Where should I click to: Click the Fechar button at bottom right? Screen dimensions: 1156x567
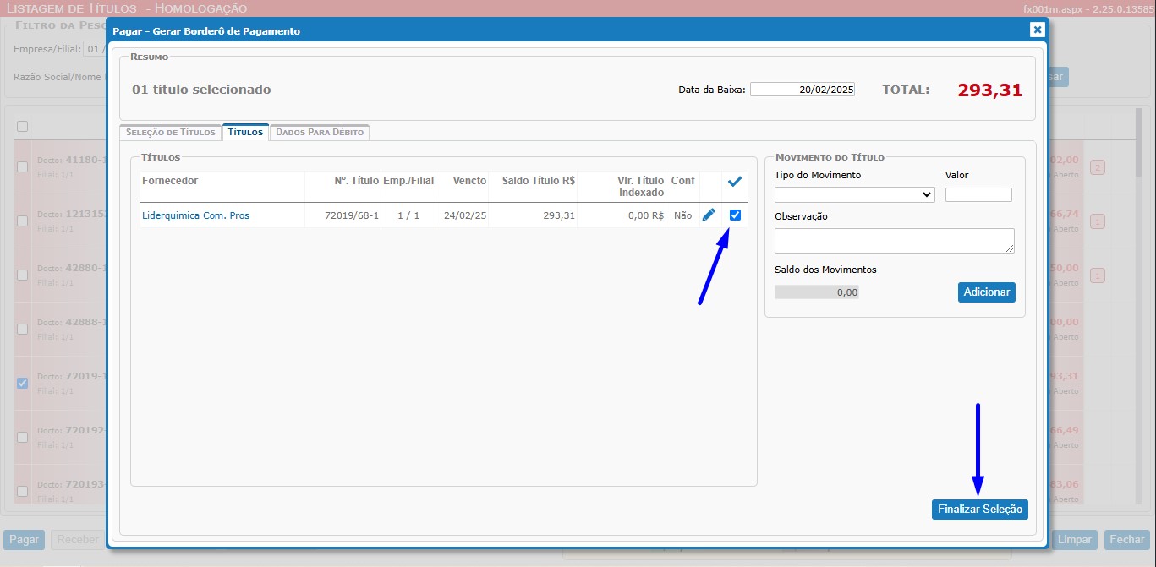point(1126,539)
